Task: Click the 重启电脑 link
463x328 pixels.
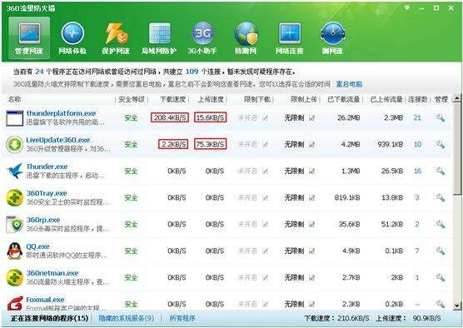Action: point(349,84)
